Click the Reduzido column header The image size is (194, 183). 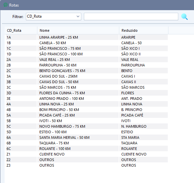point(144,30)
